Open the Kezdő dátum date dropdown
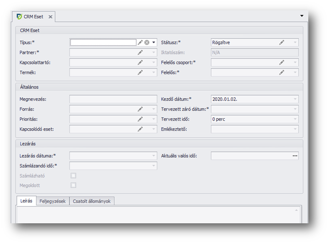The height and width of the screenshot is (244, 329). [x=295, y=100]
